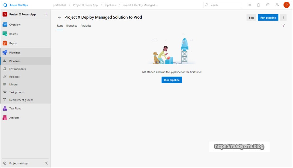Click the Edit button

tap(251, 18)
